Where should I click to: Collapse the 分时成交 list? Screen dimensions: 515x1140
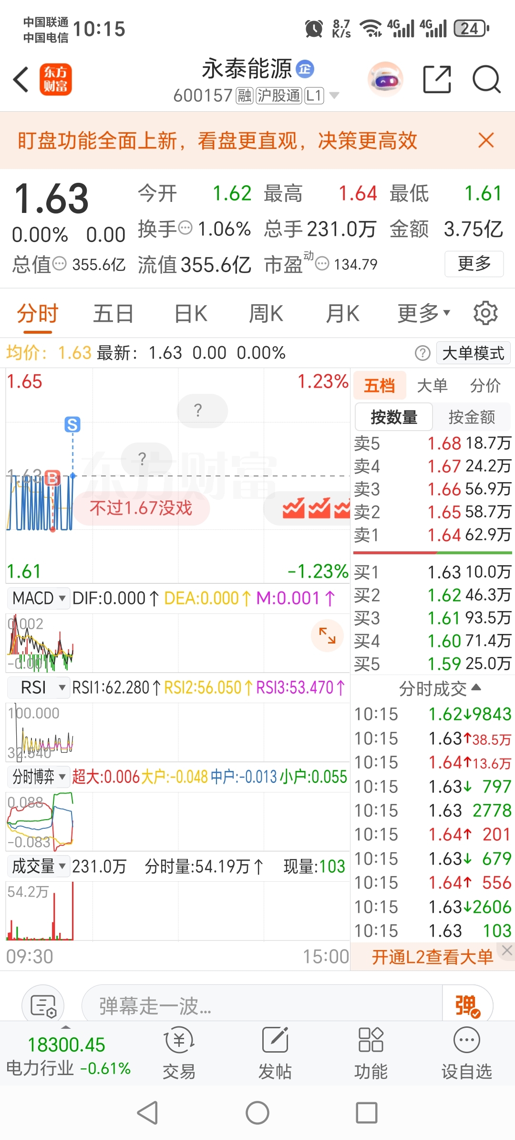click(440, 688)
